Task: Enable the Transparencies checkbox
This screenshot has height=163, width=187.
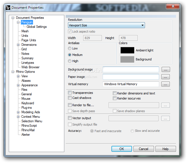Action: (x=70, y=93)
